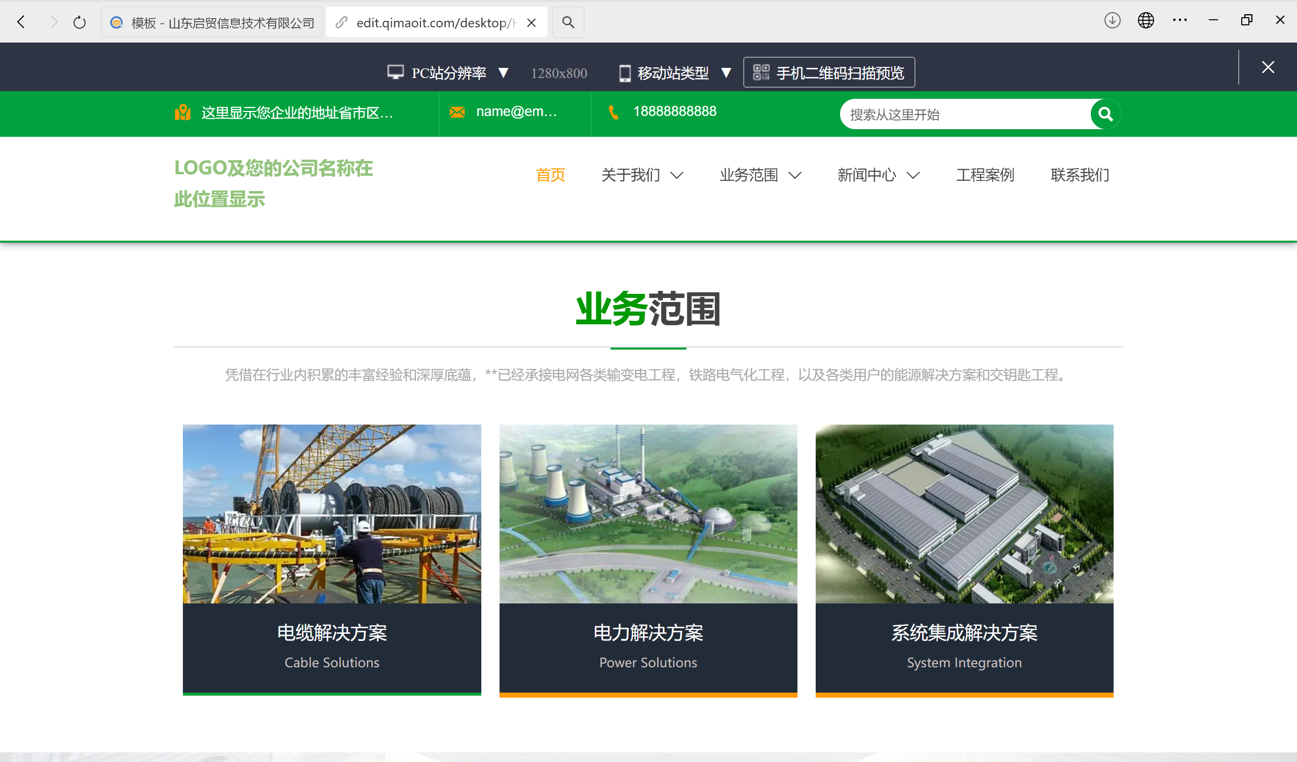1297x762 pixels.
Task: Click the telephone icon beside 18888888888
Action: [x=613, y=112]
